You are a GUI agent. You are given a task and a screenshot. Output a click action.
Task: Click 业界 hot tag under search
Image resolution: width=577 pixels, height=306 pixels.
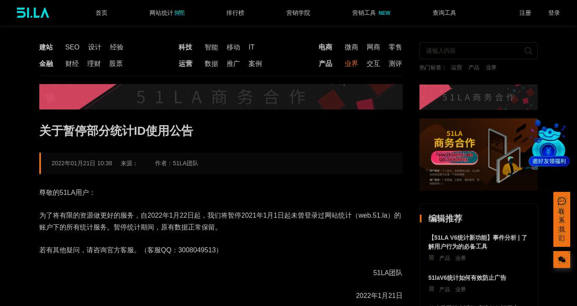point(491,68)
